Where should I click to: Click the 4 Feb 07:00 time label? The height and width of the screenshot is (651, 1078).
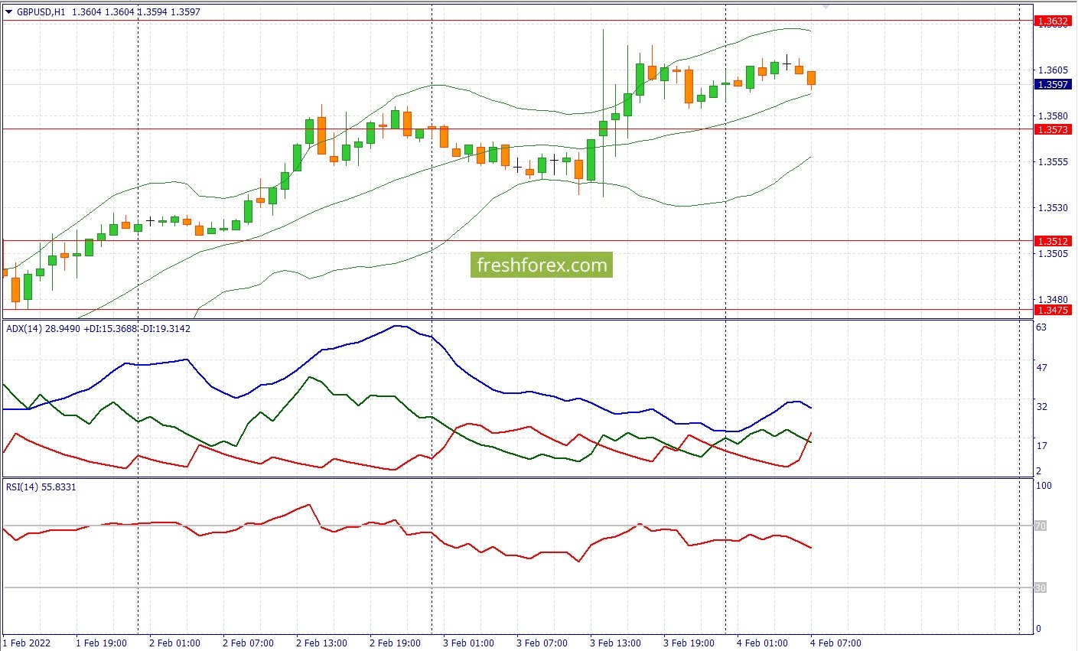click(836, 643)
